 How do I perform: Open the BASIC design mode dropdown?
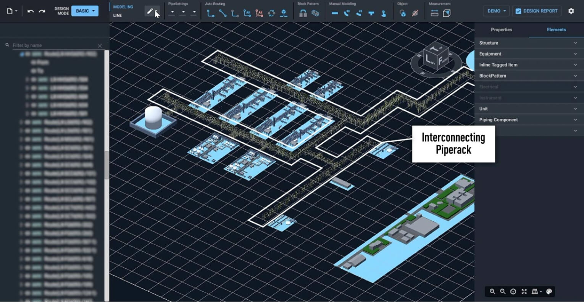[x=85, y=11]
